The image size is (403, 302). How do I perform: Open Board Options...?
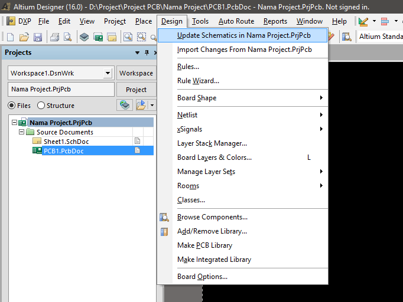pos(242,277)
